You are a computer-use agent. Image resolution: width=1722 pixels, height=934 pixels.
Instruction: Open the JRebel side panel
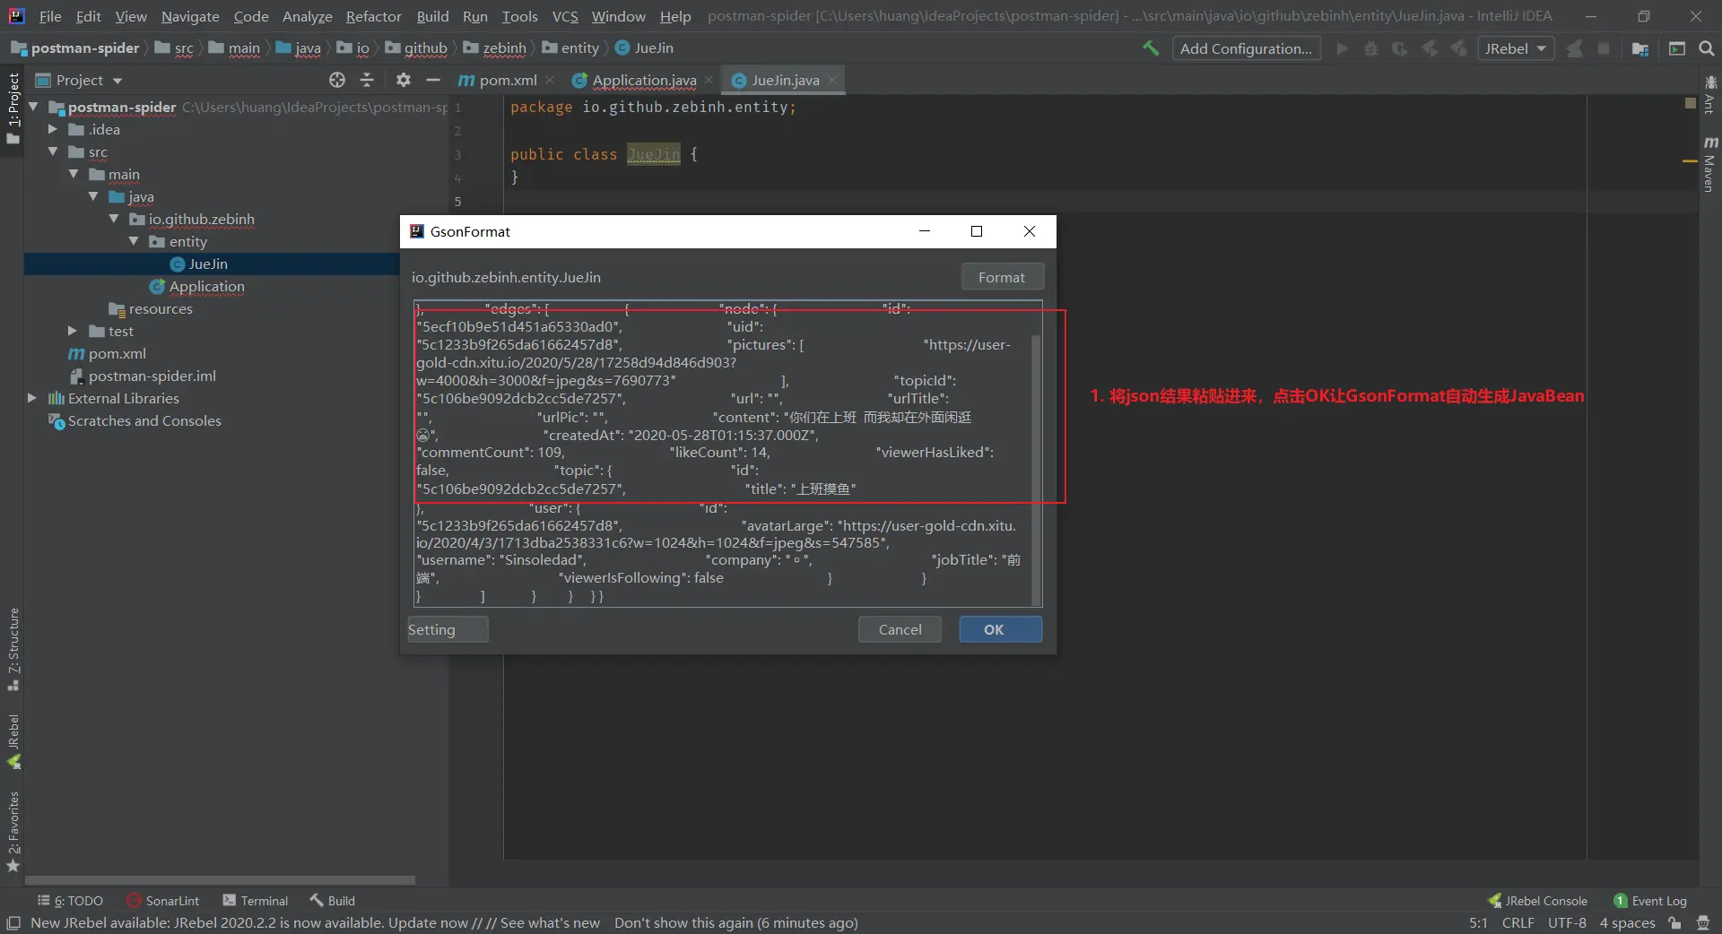tap(13, 741)
